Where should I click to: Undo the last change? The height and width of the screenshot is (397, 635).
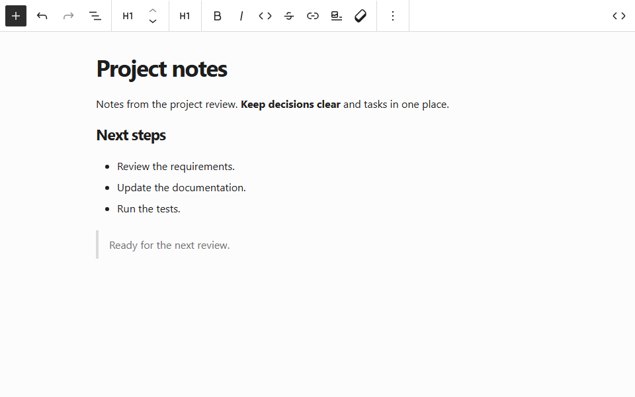pyautogui.click(x=42, y=16)
